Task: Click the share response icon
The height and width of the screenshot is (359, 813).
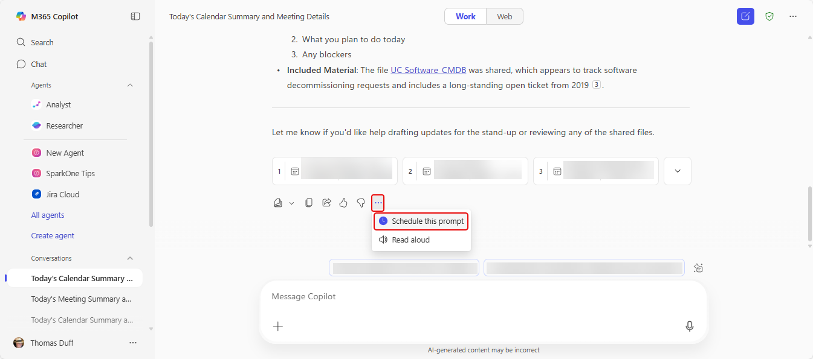Action: pos(326,203)
